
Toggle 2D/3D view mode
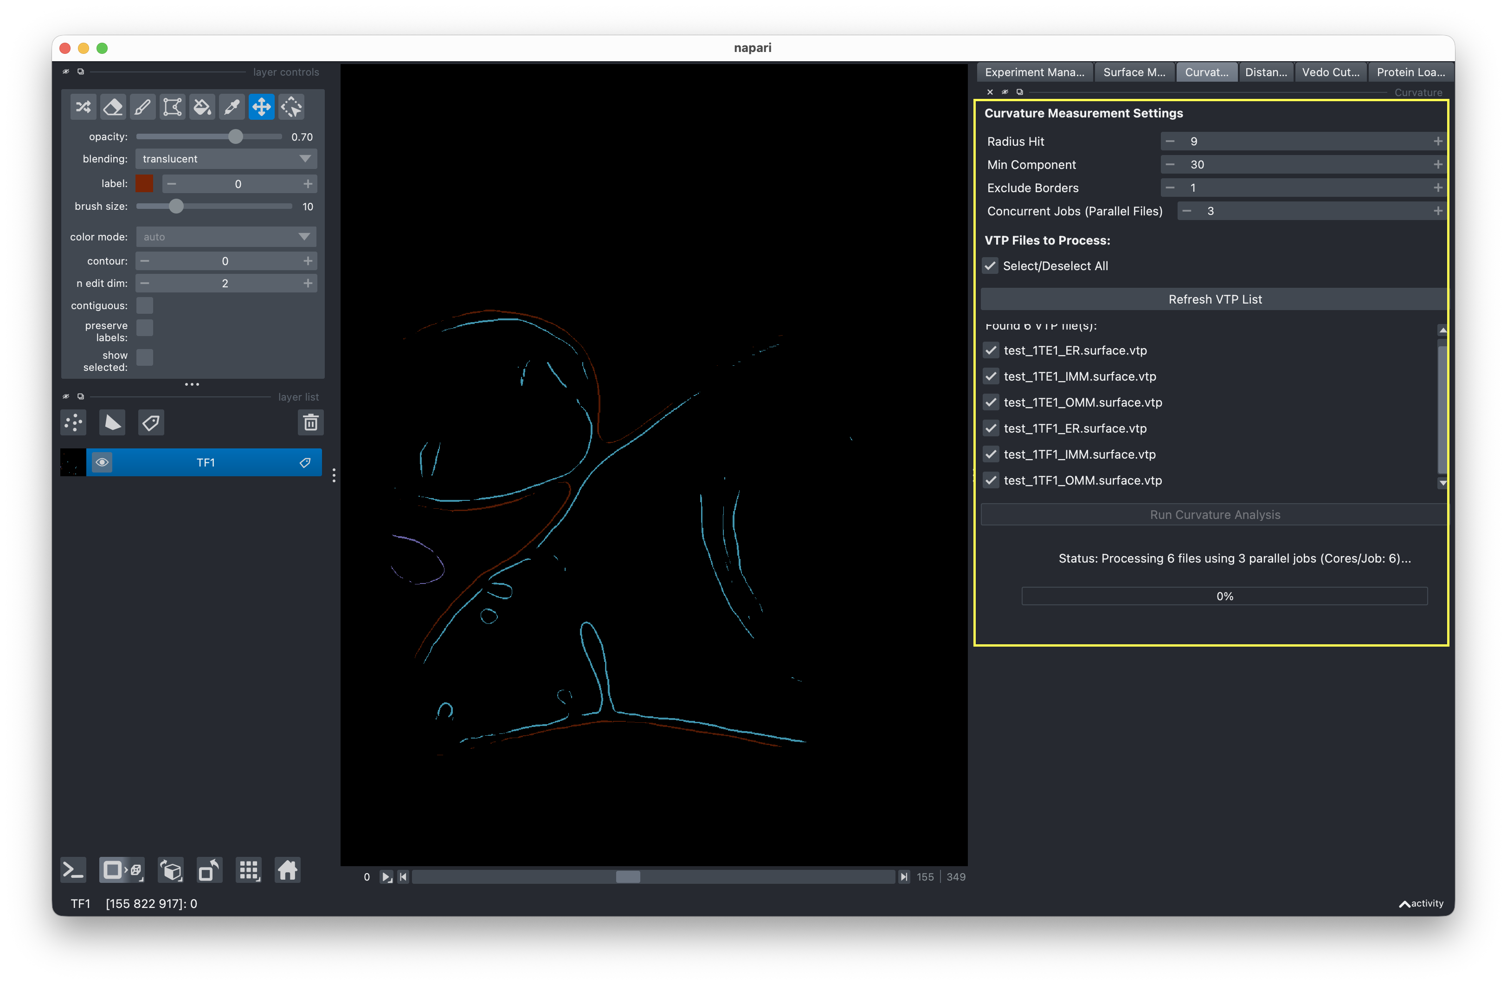coord(122,870)
